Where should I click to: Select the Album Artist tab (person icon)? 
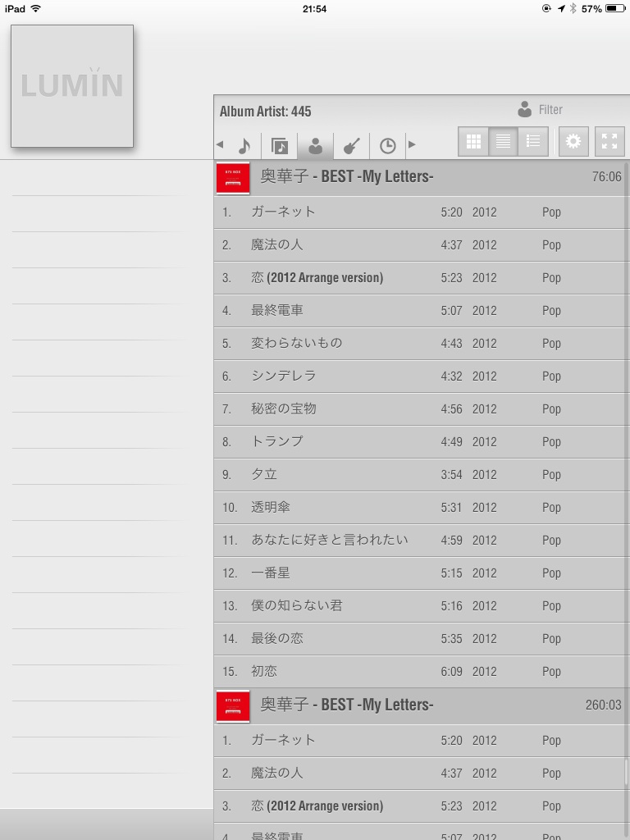coord(316,145)
